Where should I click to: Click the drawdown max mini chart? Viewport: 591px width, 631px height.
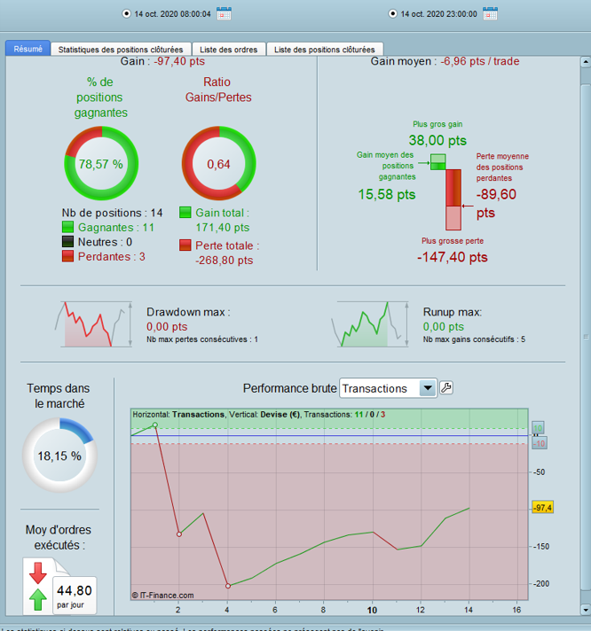pyautogui.click(x=93, y=324)
